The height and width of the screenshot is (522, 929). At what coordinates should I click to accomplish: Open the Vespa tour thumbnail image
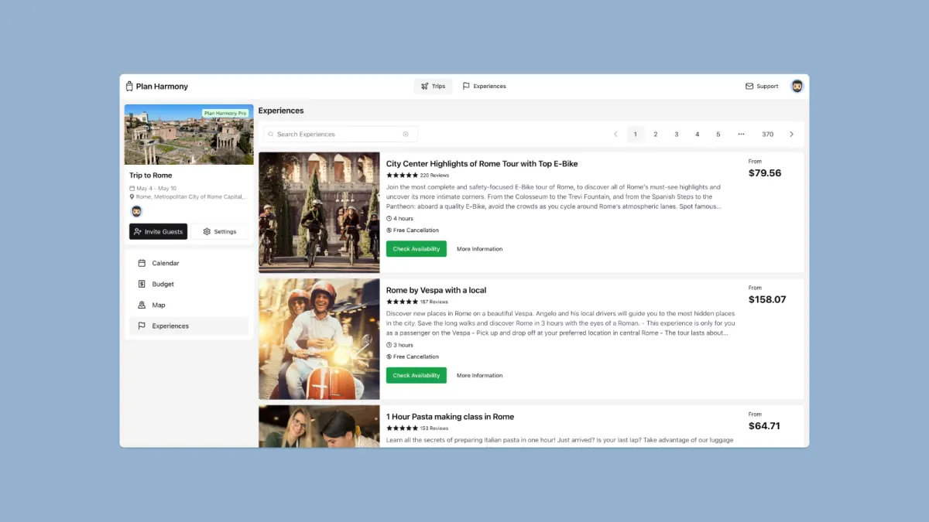tap(319, 339)
